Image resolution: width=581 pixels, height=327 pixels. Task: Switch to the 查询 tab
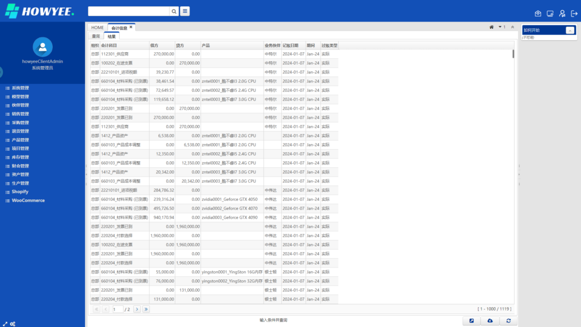(96, 36)
